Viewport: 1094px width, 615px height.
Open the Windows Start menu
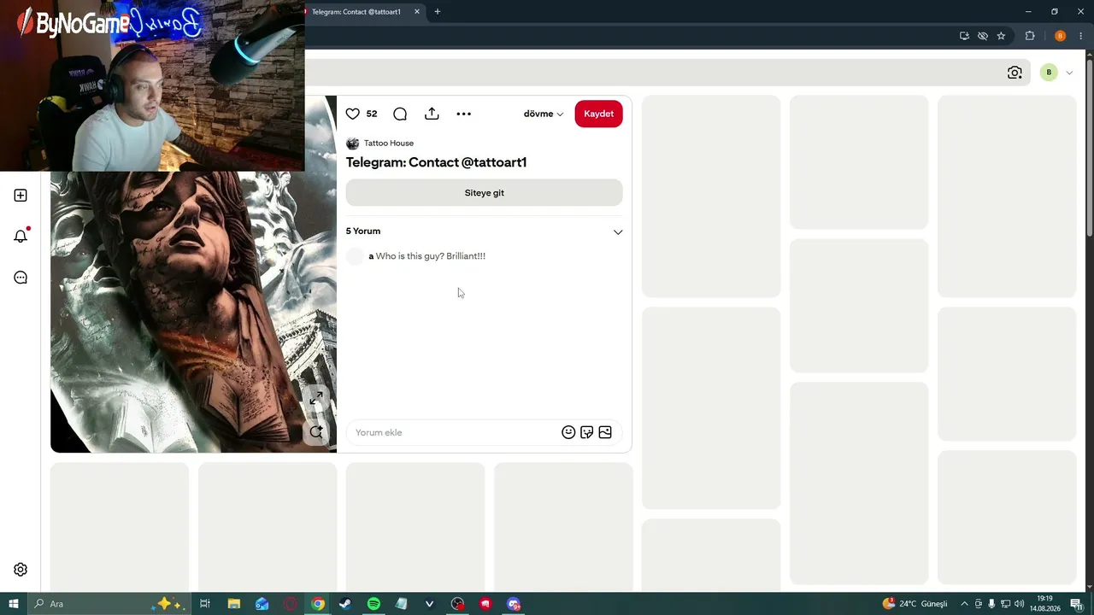point(14,604)
